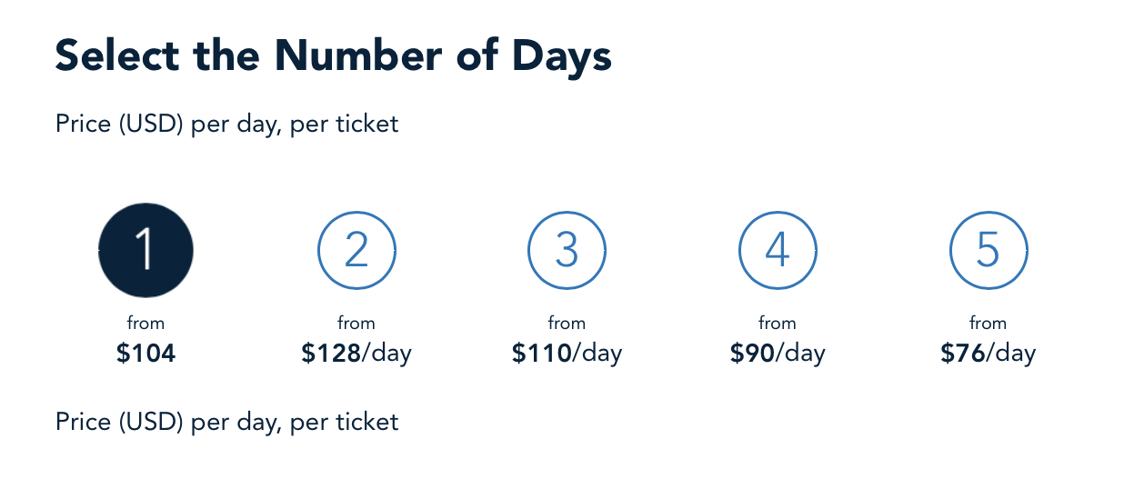
Task: Pick the 3 day ticket circle
Action: tap(567, 250)
